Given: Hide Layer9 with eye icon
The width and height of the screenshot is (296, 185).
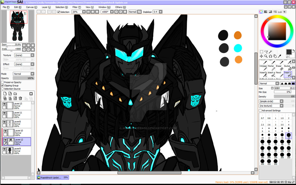Looking at the screenshot, I should [x=4, y=149].
